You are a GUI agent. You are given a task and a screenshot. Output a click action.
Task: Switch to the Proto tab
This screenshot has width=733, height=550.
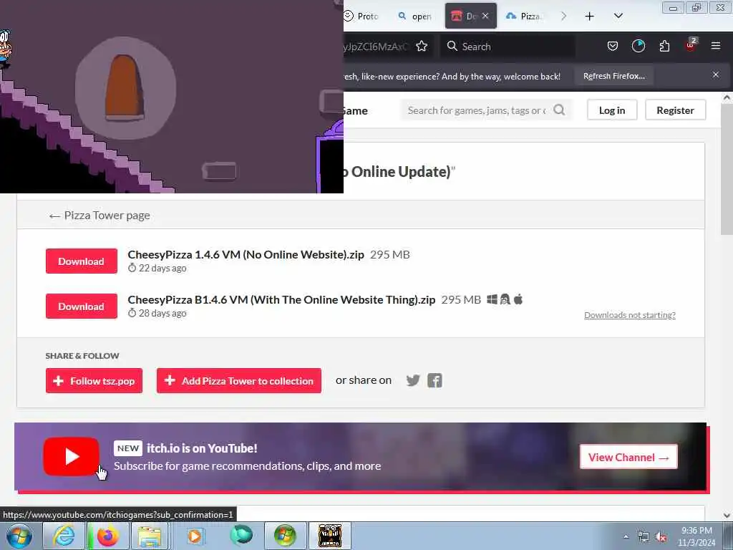tap(361, 16)
